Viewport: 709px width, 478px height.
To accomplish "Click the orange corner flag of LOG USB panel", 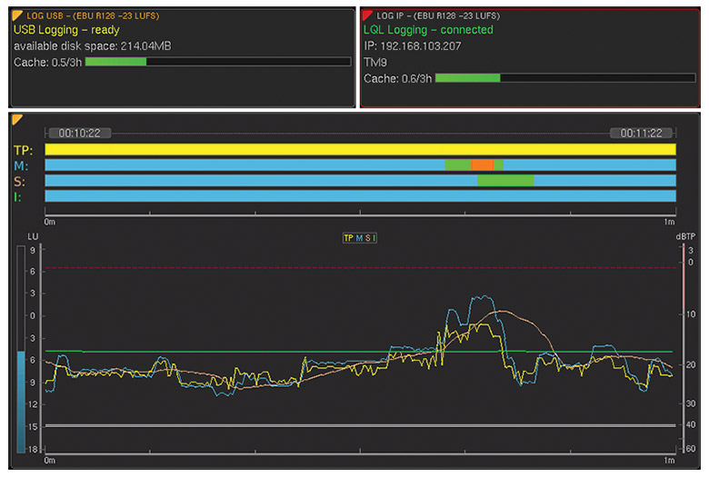I will 18,15.
